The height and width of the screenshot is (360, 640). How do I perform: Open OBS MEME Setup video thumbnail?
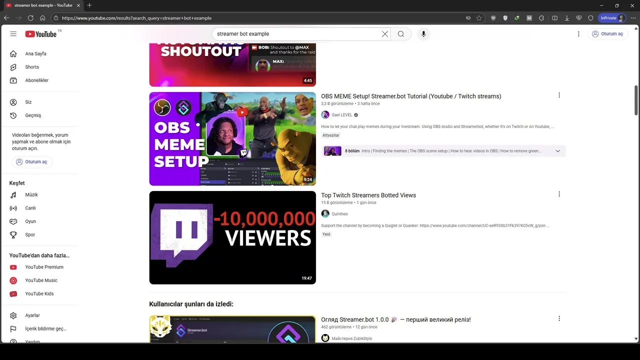pos(232,138)
